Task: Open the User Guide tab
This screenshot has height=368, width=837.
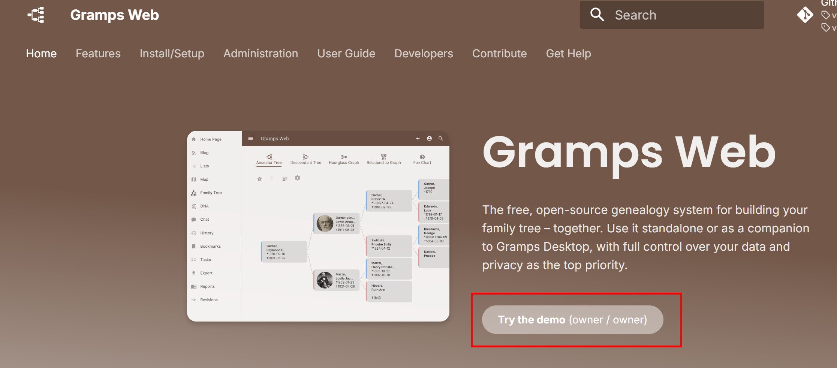Action: 346,54
